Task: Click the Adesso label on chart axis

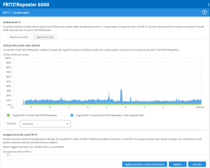Action: (200, 107)
